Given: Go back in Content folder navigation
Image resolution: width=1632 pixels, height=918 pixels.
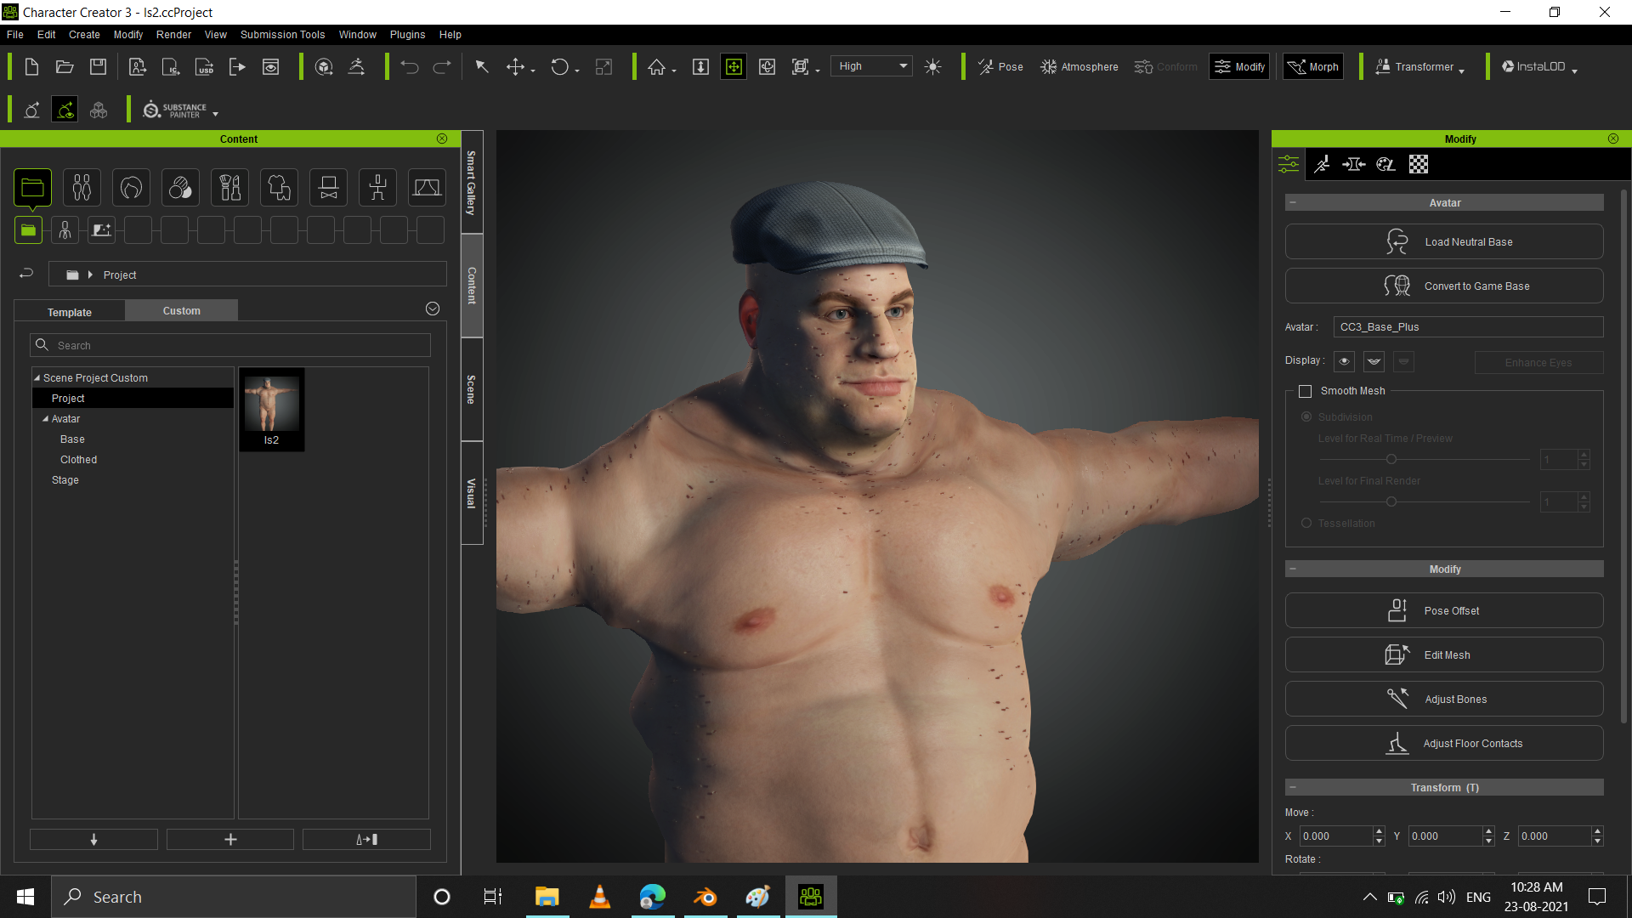Looking at the screenshot, I should (26, 274).
